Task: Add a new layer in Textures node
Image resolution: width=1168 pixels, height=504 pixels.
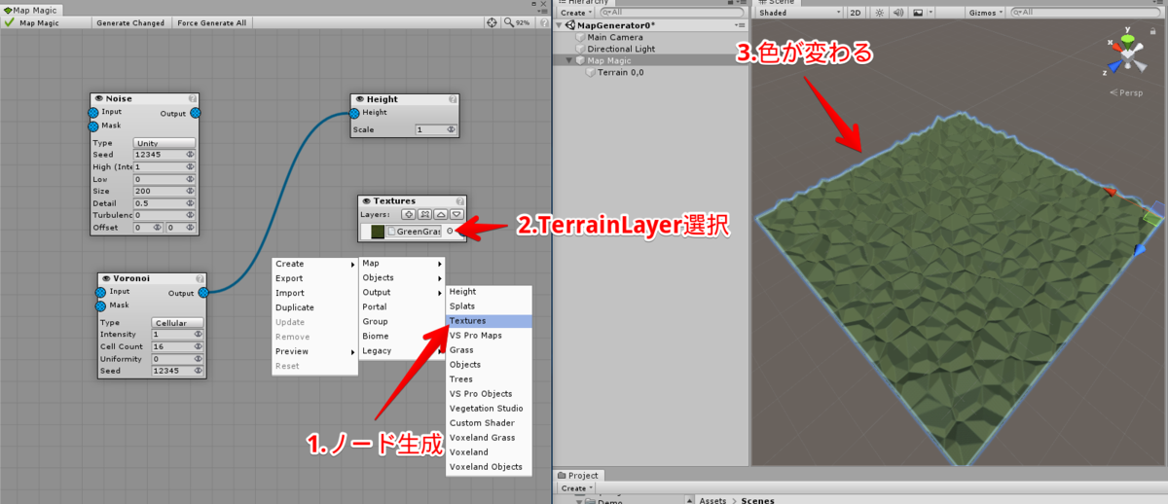Action: point(409,214)
